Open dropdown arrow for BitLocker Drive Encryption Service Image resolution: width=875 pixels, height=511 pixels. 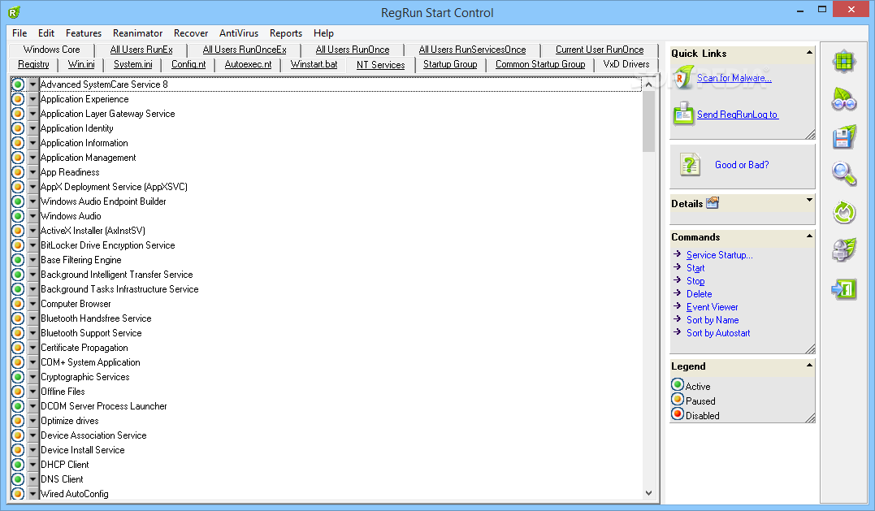click(33, 245)
